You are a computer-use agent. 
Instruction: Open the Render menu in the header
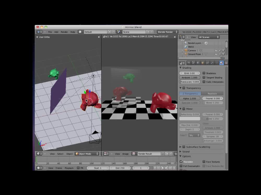[x=64, y=32]
